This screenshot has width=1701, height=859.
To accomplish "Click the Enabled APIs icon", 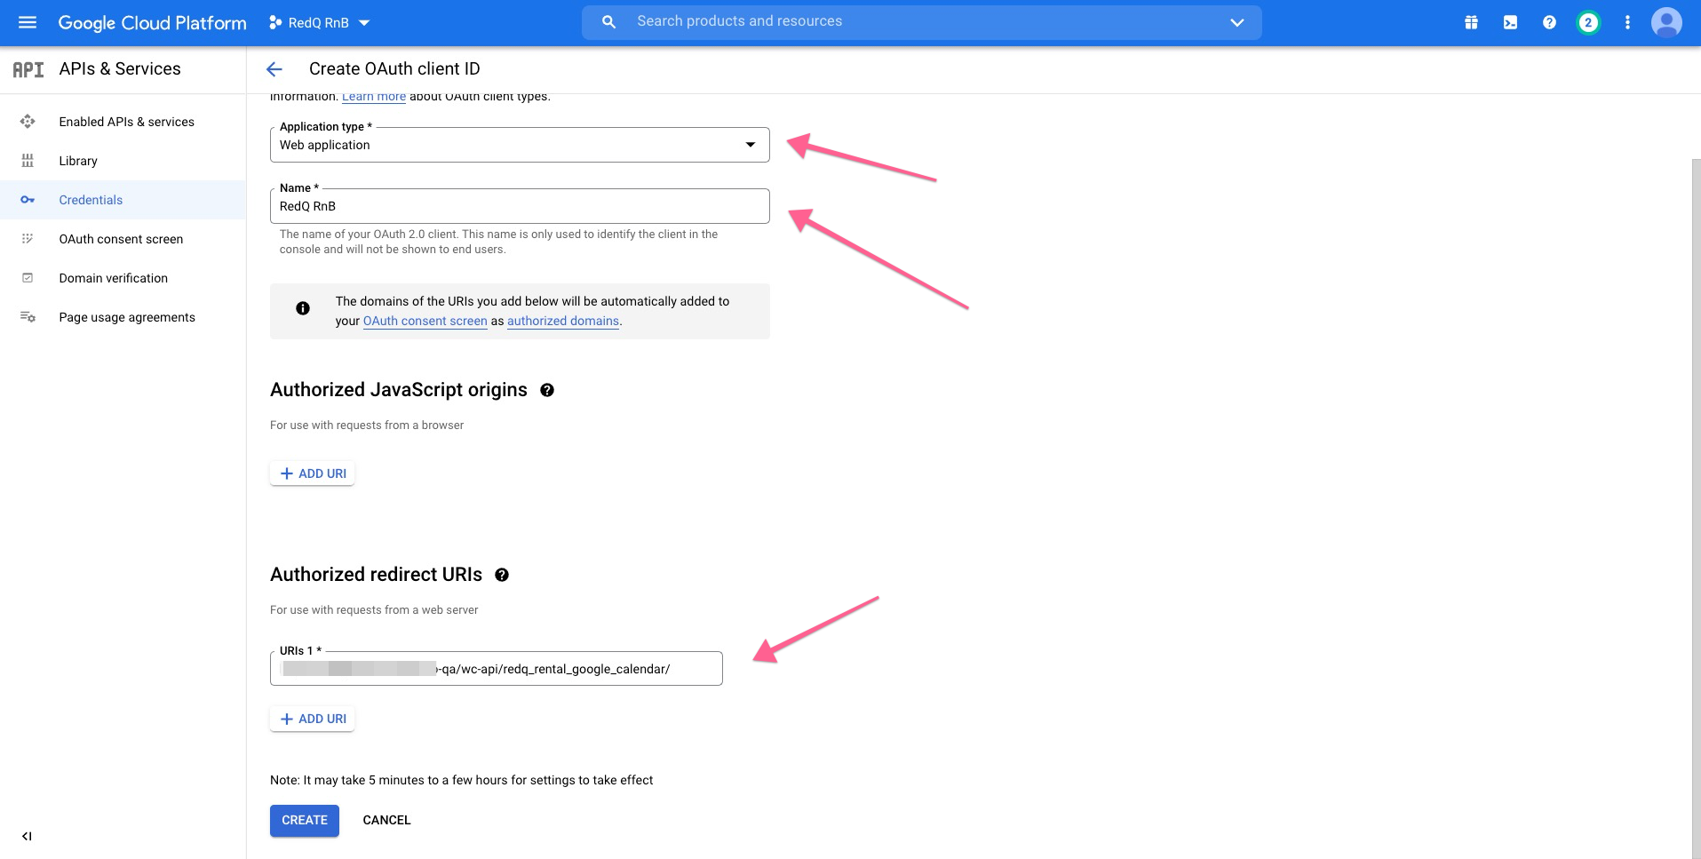I will pos(28,122).
